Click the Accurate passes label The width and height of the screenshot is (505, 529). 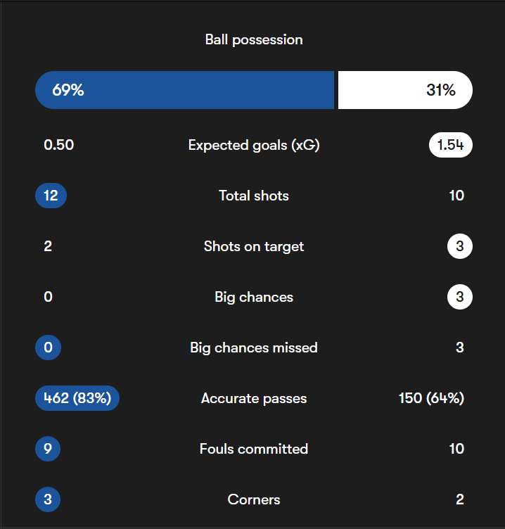tap(254, 398)
